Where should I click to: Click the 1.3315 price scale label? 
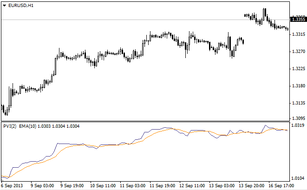point(297,34)
